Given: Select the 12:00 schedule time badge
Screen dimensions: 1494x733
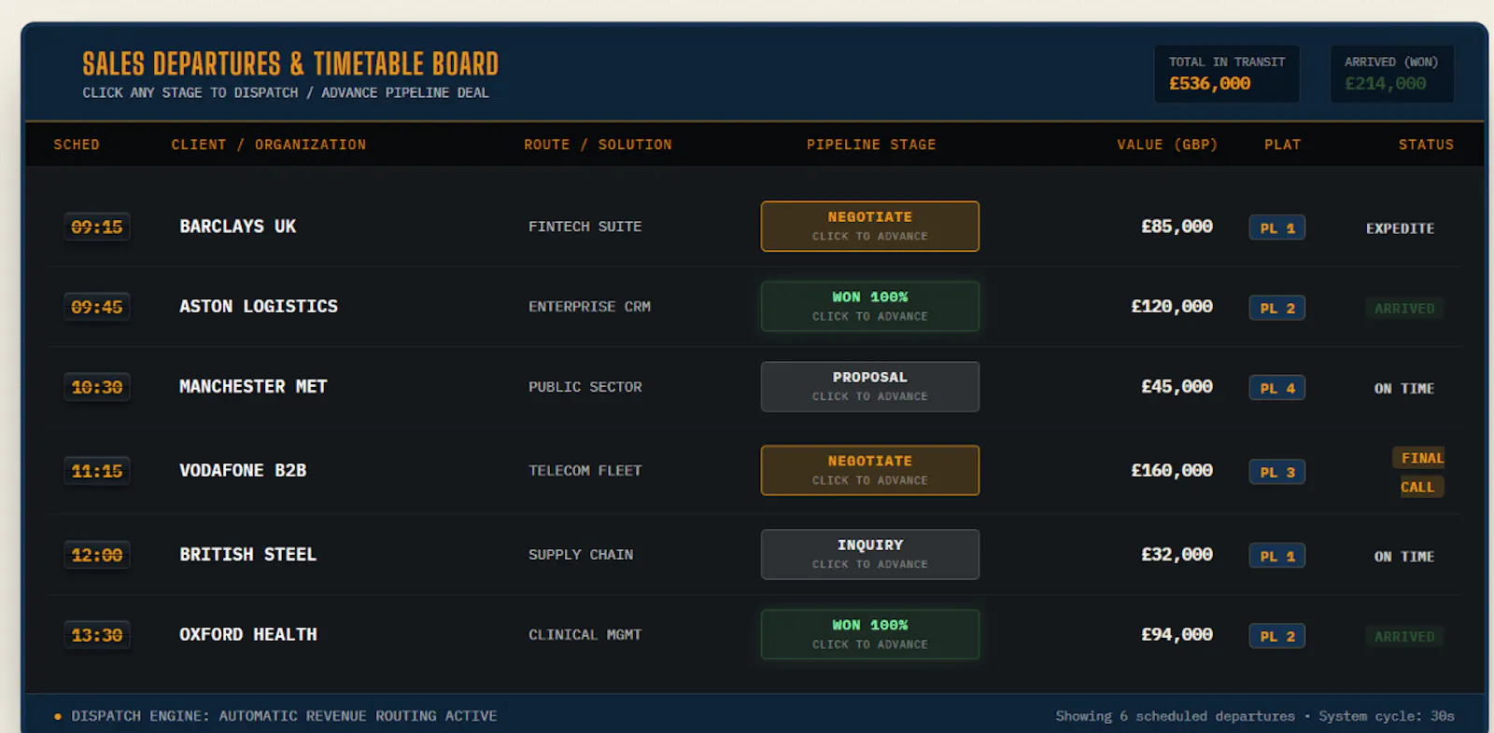Looking at the screenshot, I should click(97, 555).
